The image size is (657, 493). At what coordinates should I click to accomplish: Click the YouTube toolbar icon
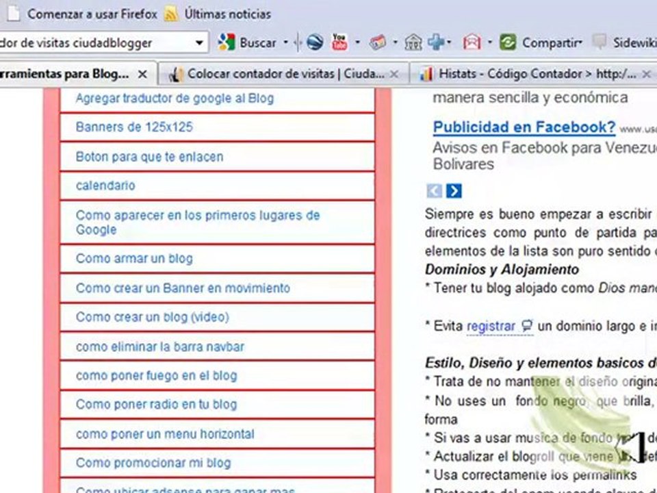tap(339, 42)
